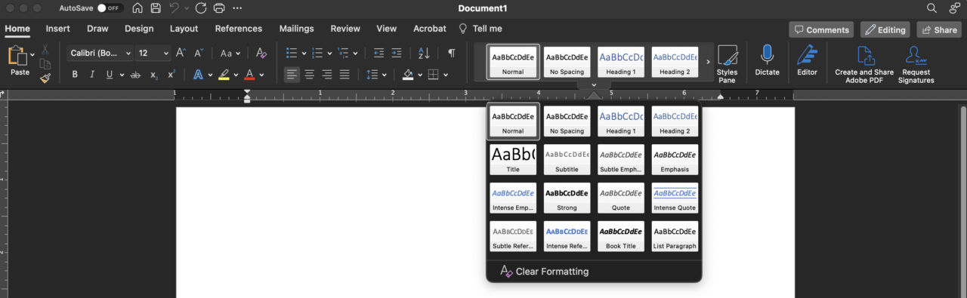Collapse the styles gallery with the down chevron

pos(595,85)
